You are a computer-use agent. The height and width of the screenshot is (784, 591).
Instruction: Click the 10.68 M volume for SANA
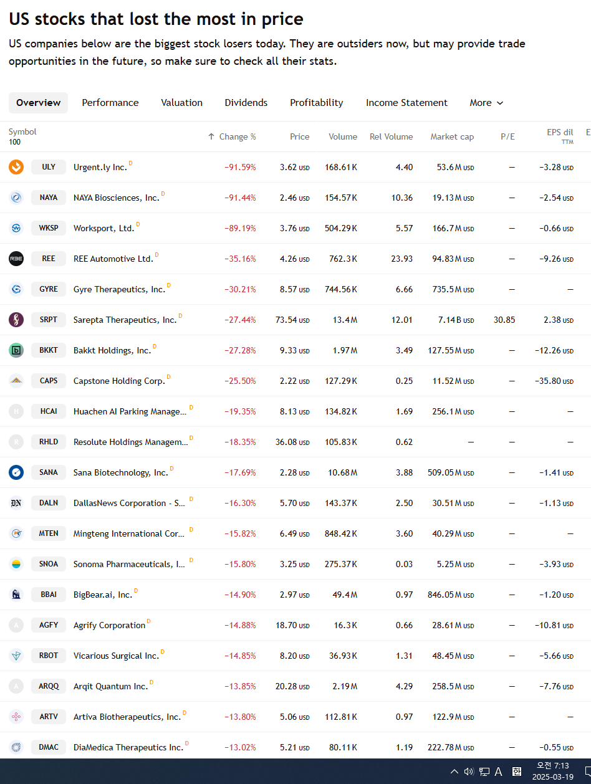pyautogui.click(x=343, y=472)
